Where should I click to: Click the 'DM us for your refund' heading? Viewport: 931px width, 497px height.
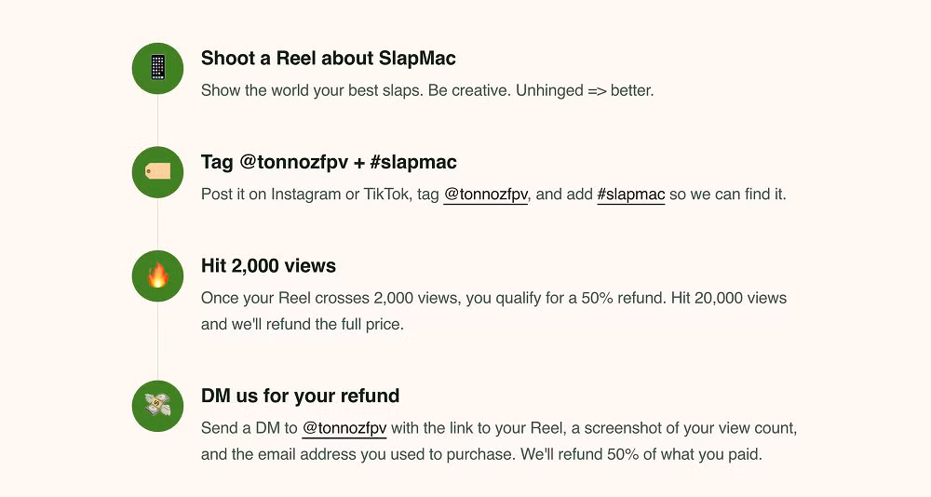[x=300, y=396]
